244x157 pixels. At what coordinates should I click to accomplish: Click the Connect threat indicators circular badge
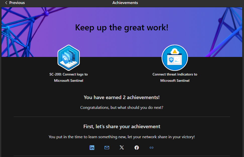(174, 57)
